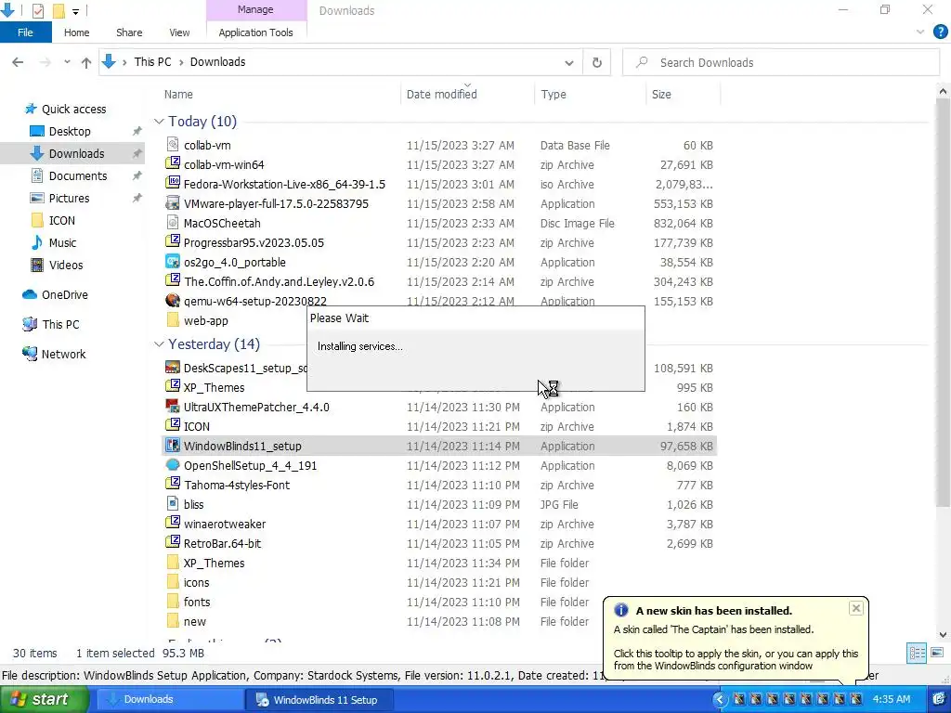
Task: Click the Search Downloads field
Action: 782,62
